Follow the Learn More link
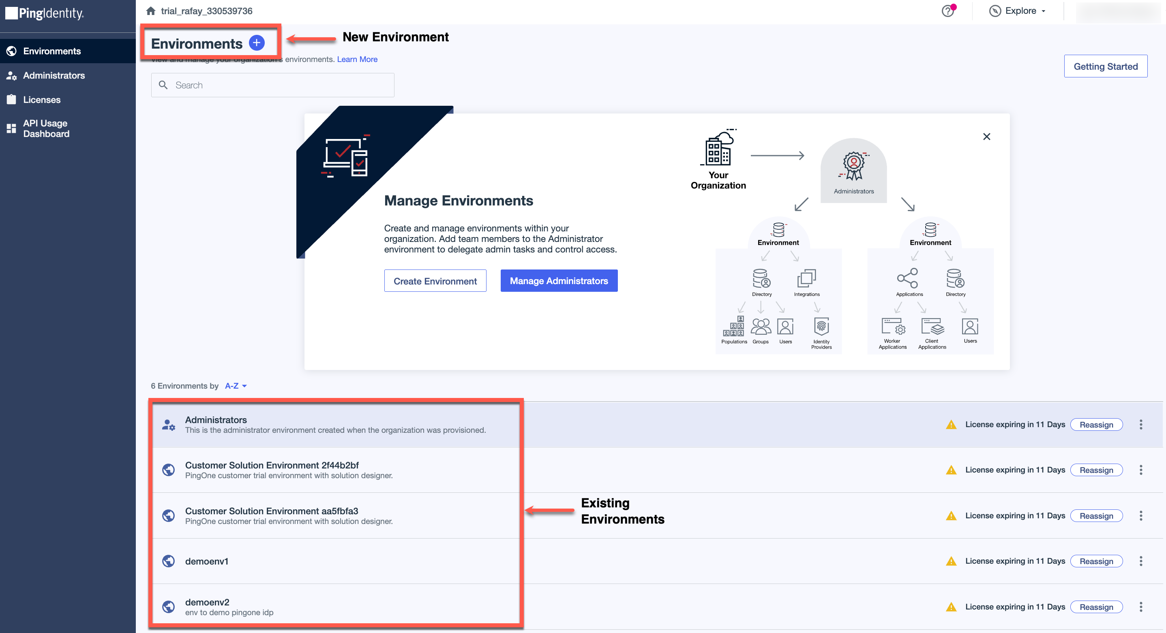This screenshot has height=633, width=1166. [357, 59]
